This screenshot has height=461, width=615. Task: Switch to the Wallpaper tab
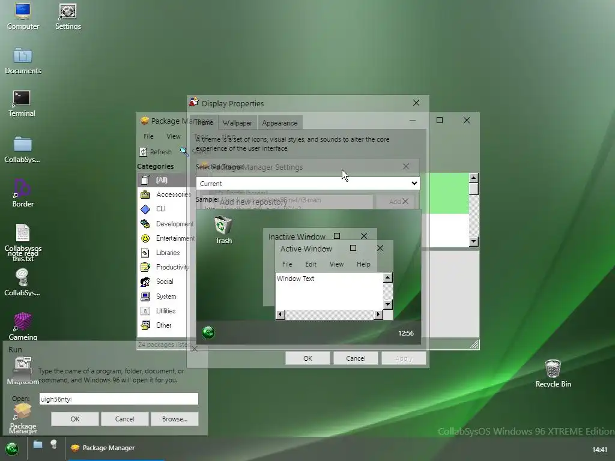pyautogui.click(x=237, y=122)
